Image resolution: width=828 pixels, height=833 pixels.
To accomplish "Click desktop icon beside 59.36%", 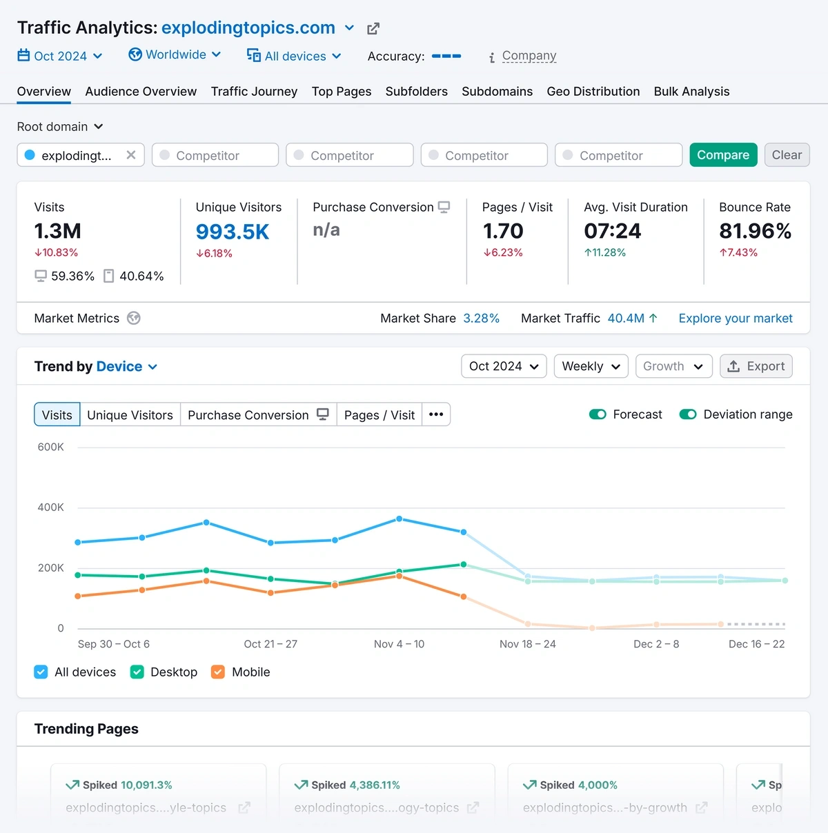I will [41, 277].
